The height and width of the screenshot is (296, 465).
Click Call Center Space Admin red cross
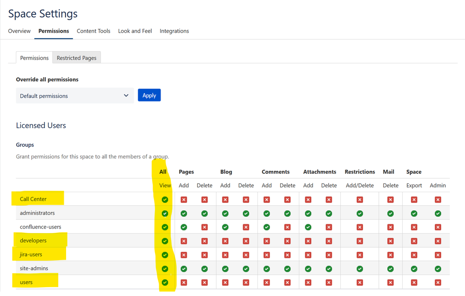(x=438, y=200)
